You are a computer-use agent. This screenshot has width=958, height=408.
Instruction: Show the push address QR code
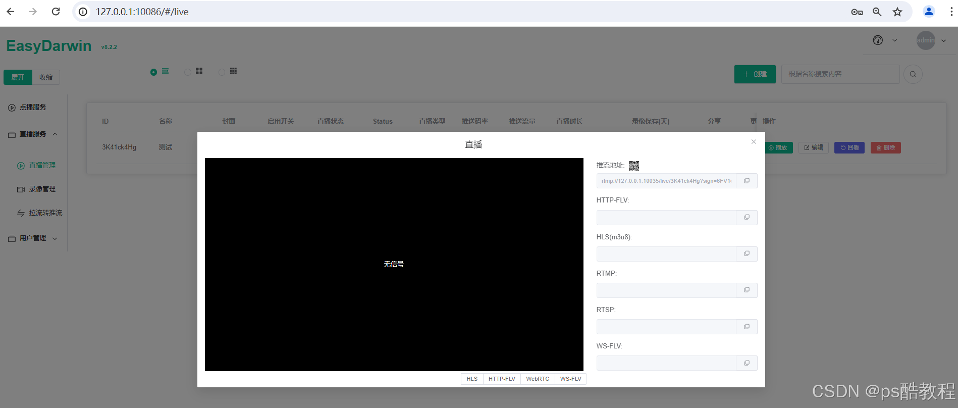[x=634, y=166]
